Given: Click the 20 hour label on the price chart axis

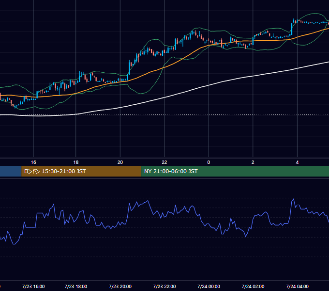Looking at the screenshot, I should coord(120,162).
